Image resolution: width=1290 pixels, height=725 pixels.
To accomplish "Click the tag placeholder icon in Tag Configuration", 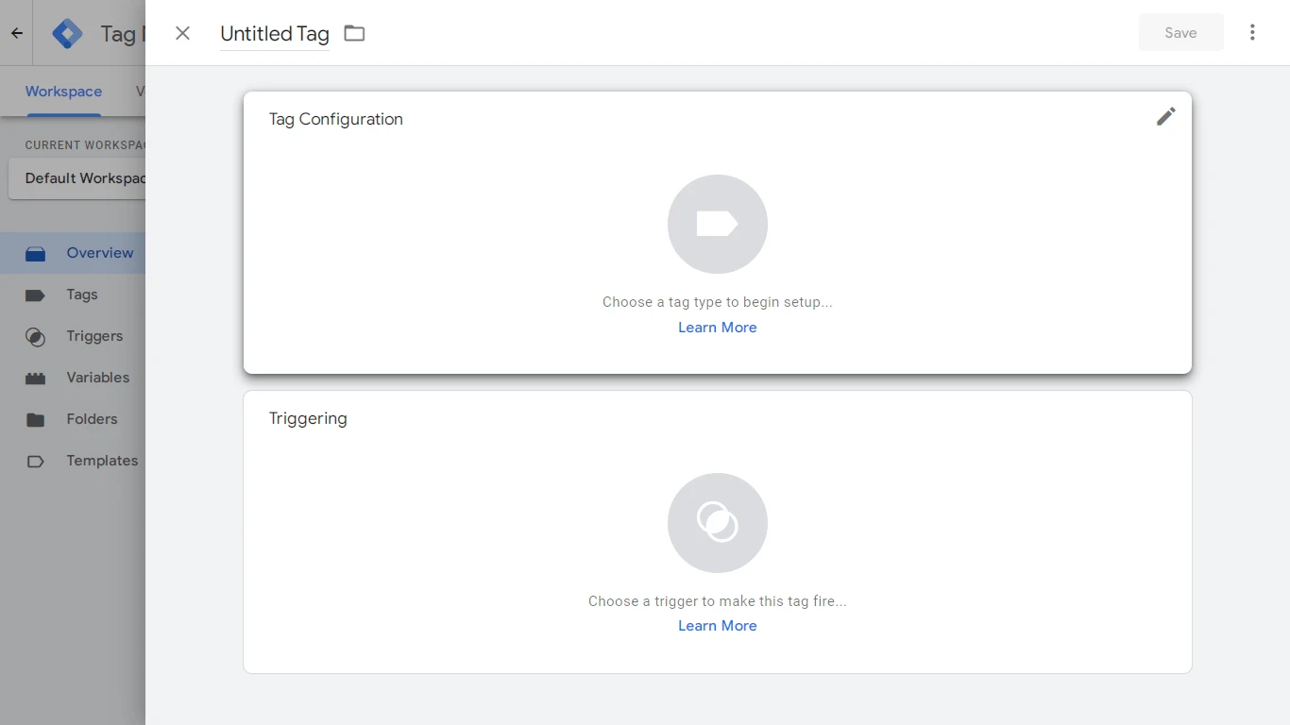I will pos(718,224).
